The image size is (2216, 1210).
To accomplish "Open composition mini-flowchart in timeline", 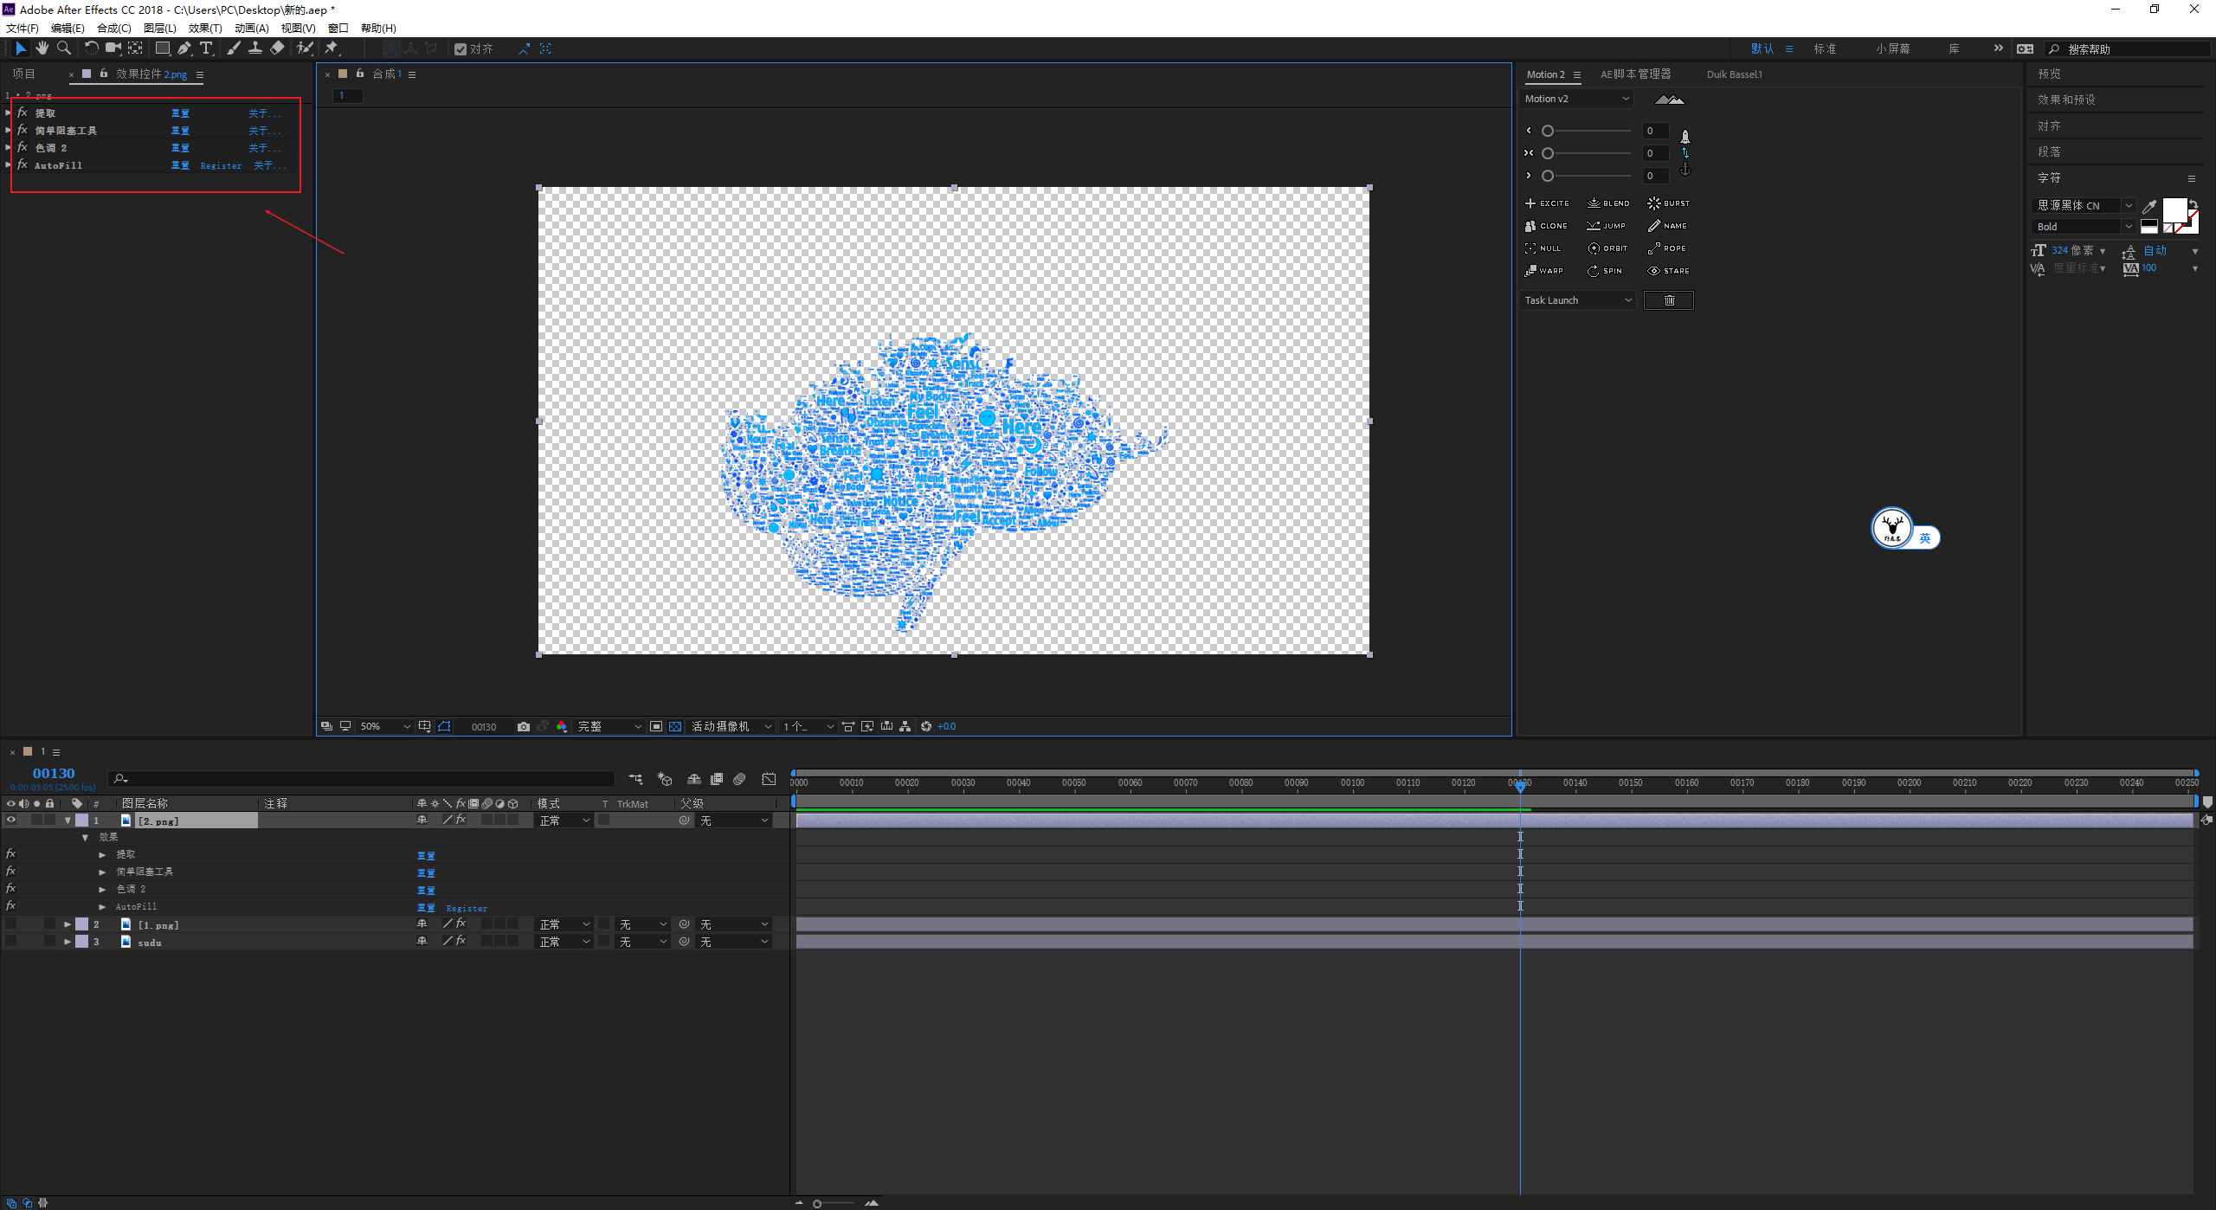I will (x=636, y=779).
